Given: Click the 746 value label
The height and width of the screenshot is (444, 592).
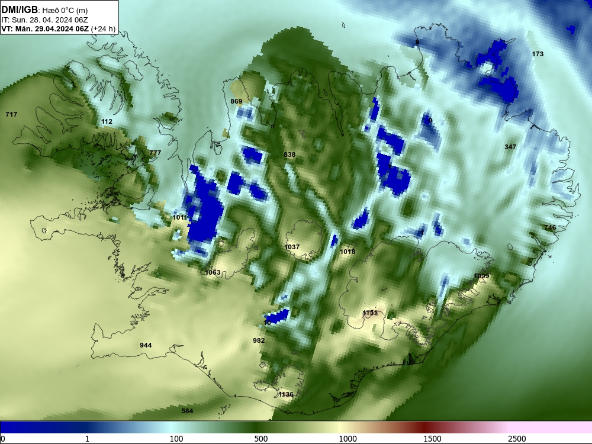Looking at the screenshot, I should click(x=550, y=227).
